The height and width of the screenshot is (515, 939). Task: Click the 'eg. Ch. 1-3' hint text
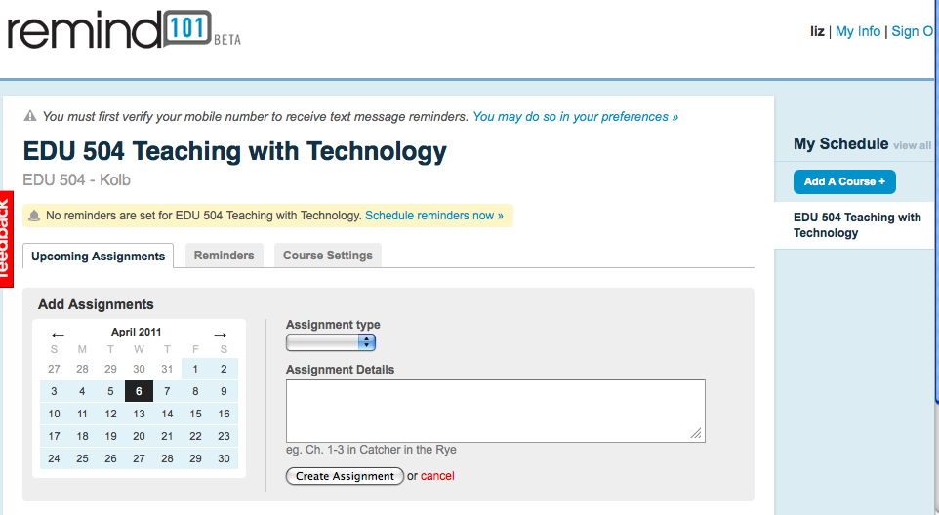click(371, 450)
